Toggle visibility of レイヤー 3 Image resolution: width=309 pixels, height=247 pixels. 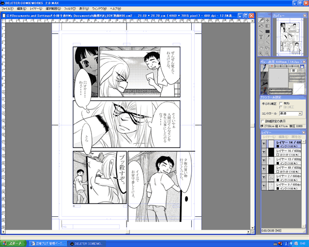tap(264, 186)
